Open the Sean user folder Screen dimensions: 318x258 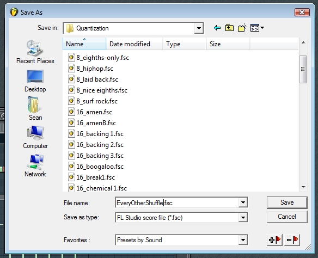coord(35,109)
